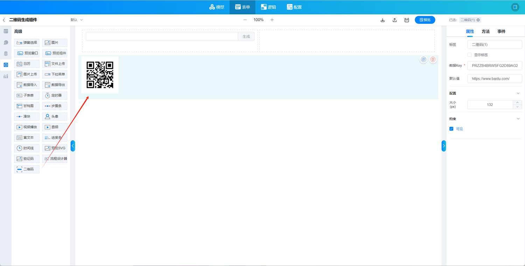
Task: Zoom out with the minus icon
Action: (x=245, y=20)
